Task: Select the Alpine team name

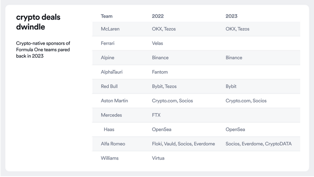Action: [107, 57]
